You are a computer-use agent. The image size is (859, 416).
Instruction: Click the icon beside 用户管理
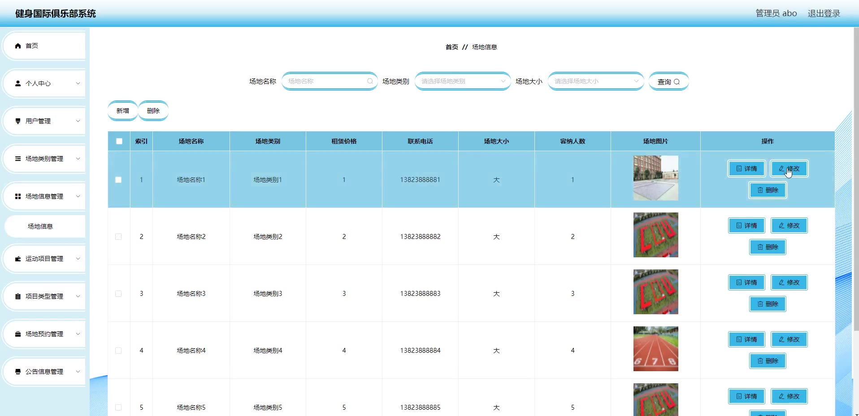18,121
